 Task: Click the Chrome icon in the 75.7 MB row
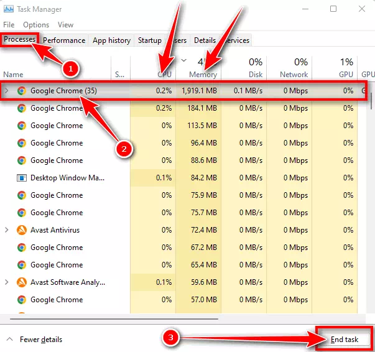pos(22,213)
